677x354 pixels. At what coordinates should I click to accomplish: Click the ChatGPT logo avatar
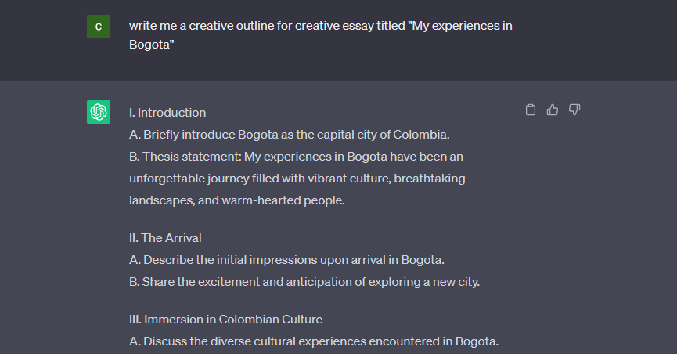(x=99, y=112)
